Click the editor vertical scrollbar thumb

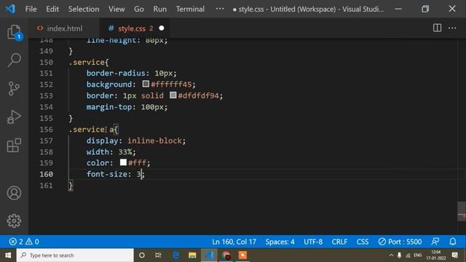point(462,211)
